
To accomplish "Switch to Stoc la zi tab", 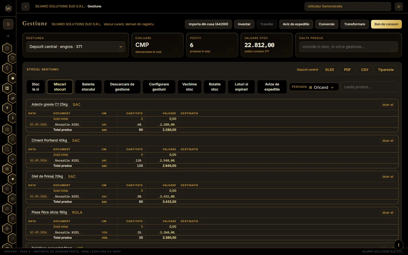I will [x=36, y=87].
